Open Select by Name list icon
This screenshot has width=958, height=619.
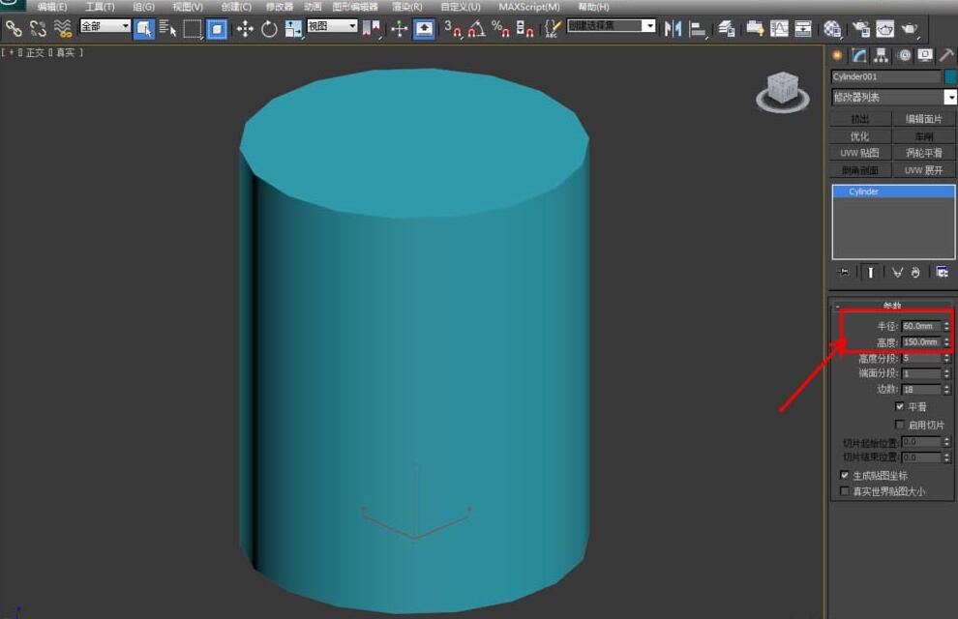point(167,28)
